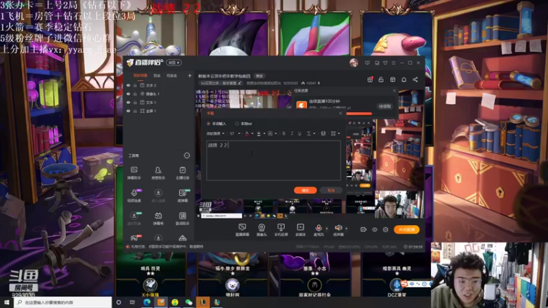Viewport: 548px width, 308px height.
Task: Collapse the 工具箱 toolbox panel
Action: tap(187, 155)
